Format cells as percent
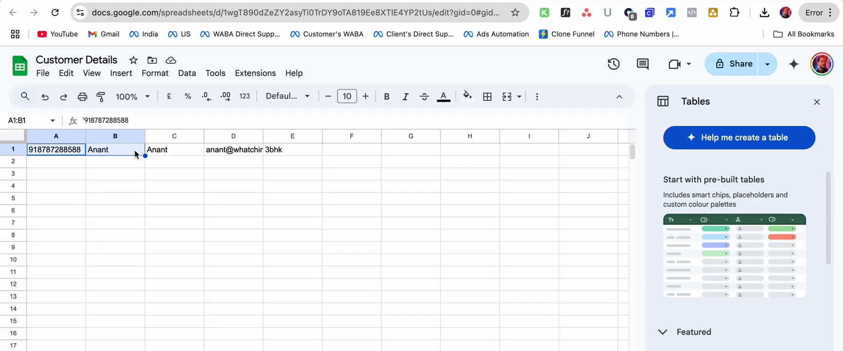The width and height of the screenshot is (843, 351). (188, 97)
